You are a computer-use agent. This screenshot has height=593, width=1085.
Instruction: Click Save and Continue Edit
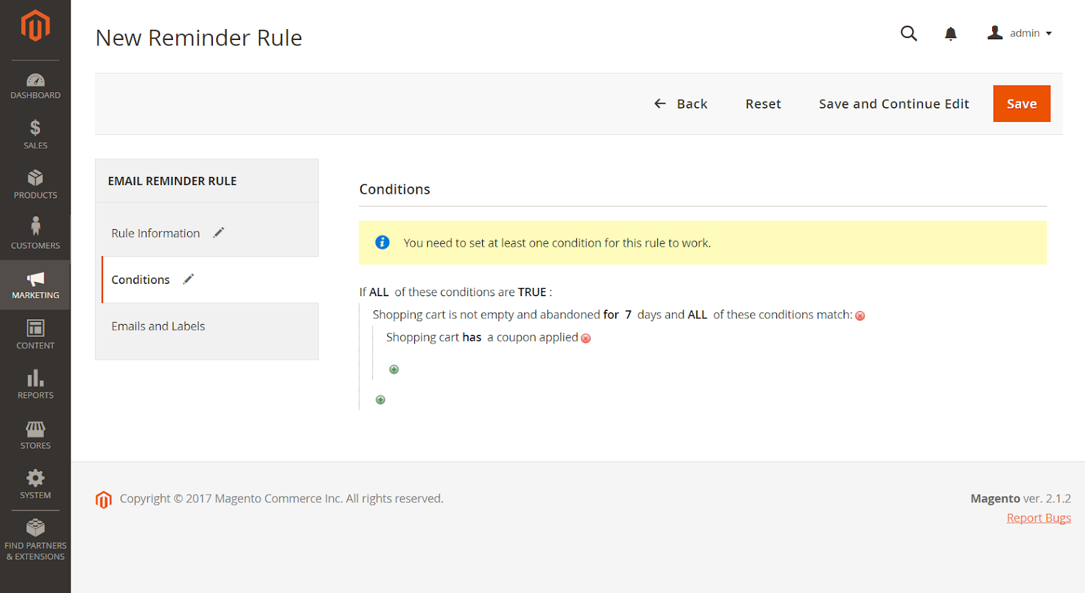[x=894, y=104]
